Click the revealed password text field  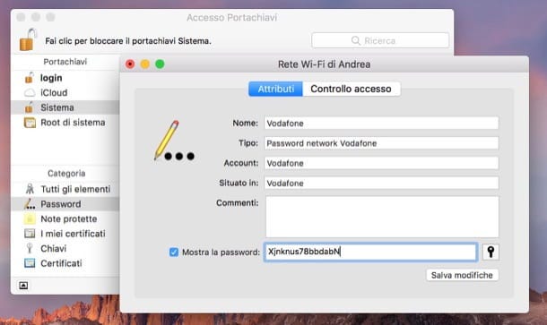pos(370,252)
